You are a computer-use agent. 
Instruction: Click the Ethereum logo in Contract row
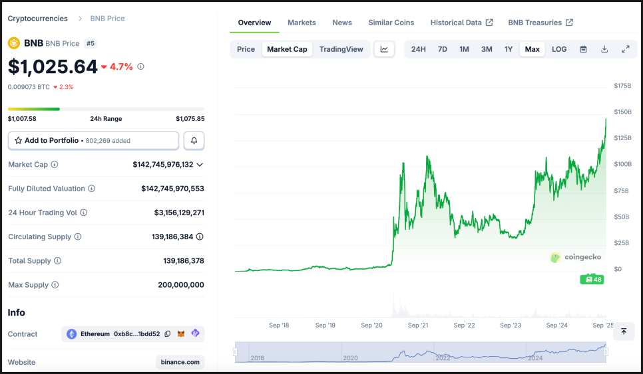(72, 334)
